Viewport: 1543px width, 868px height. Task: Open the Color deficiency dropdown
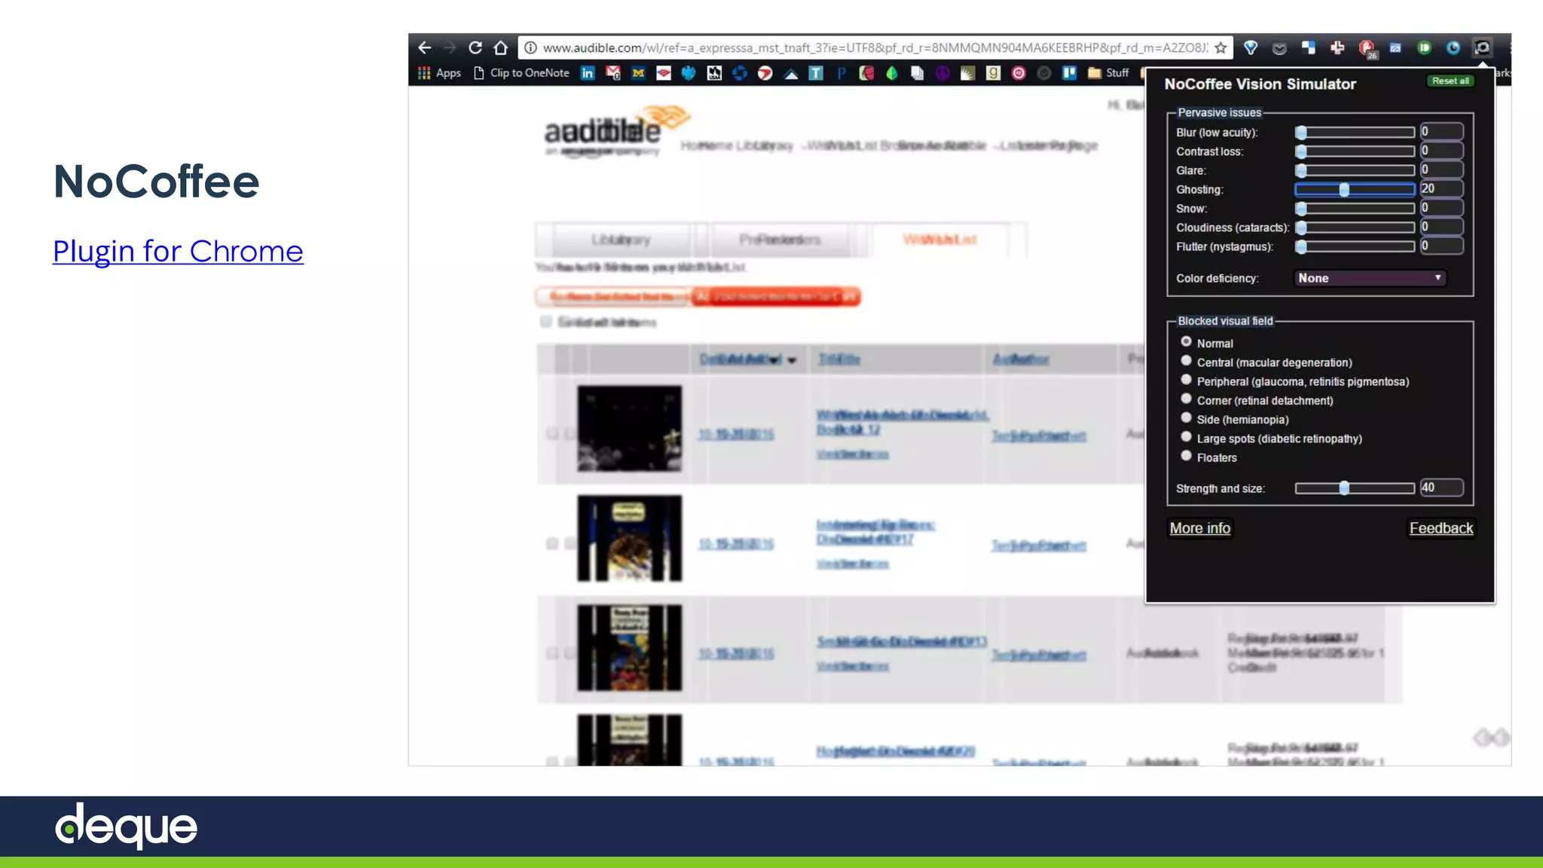[1370, 278]
